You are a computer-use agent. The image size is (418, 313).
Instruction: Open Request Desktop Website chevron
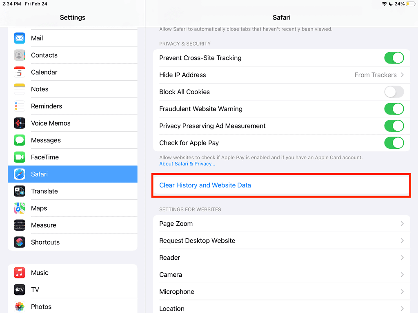point(402,240)
